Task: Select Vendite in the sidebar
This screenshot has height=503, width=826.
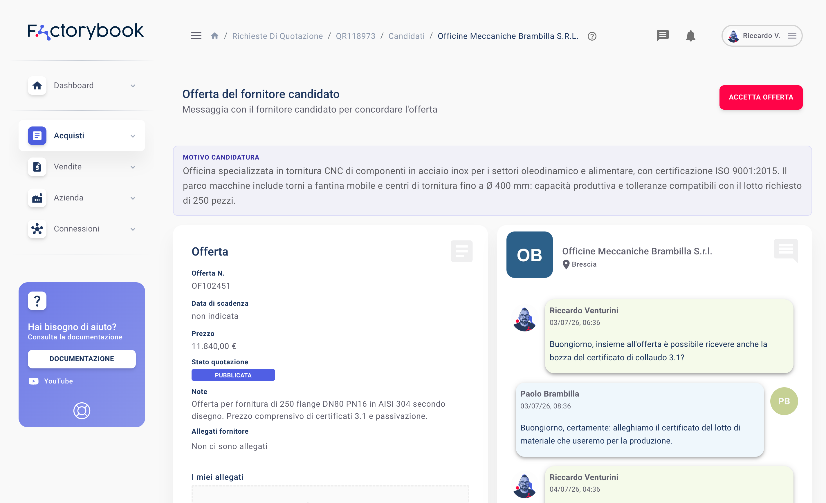Action: pyautogui.click(x=82, y=167)
